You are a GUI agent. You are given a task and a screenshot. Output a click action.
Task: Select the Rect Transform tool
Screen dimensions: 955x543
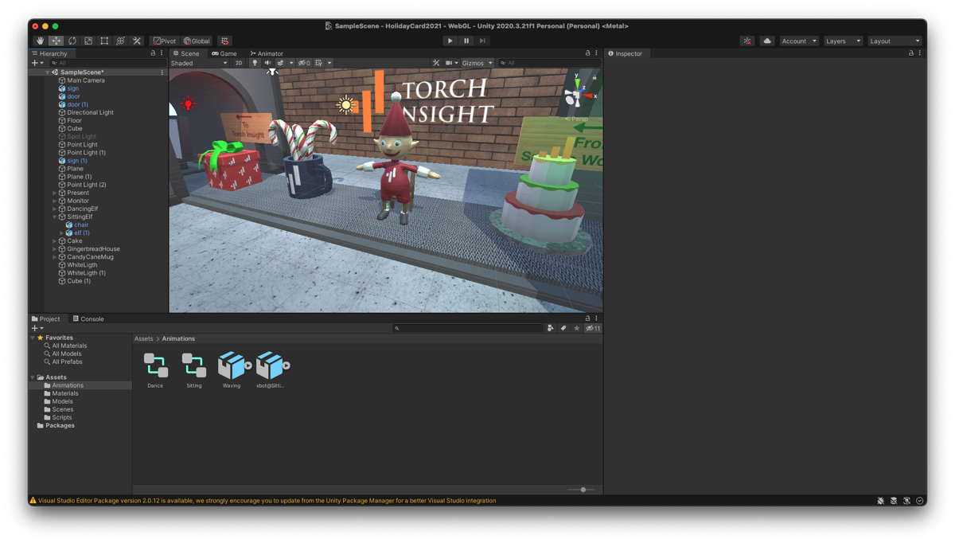point(104,40)
